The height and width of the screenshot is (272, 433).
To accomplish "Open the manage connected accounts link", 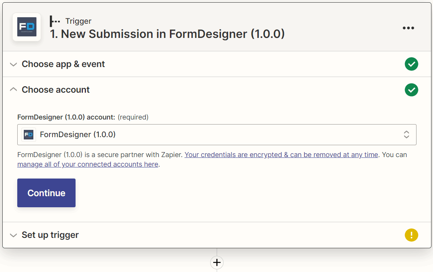I will point(87,164).
